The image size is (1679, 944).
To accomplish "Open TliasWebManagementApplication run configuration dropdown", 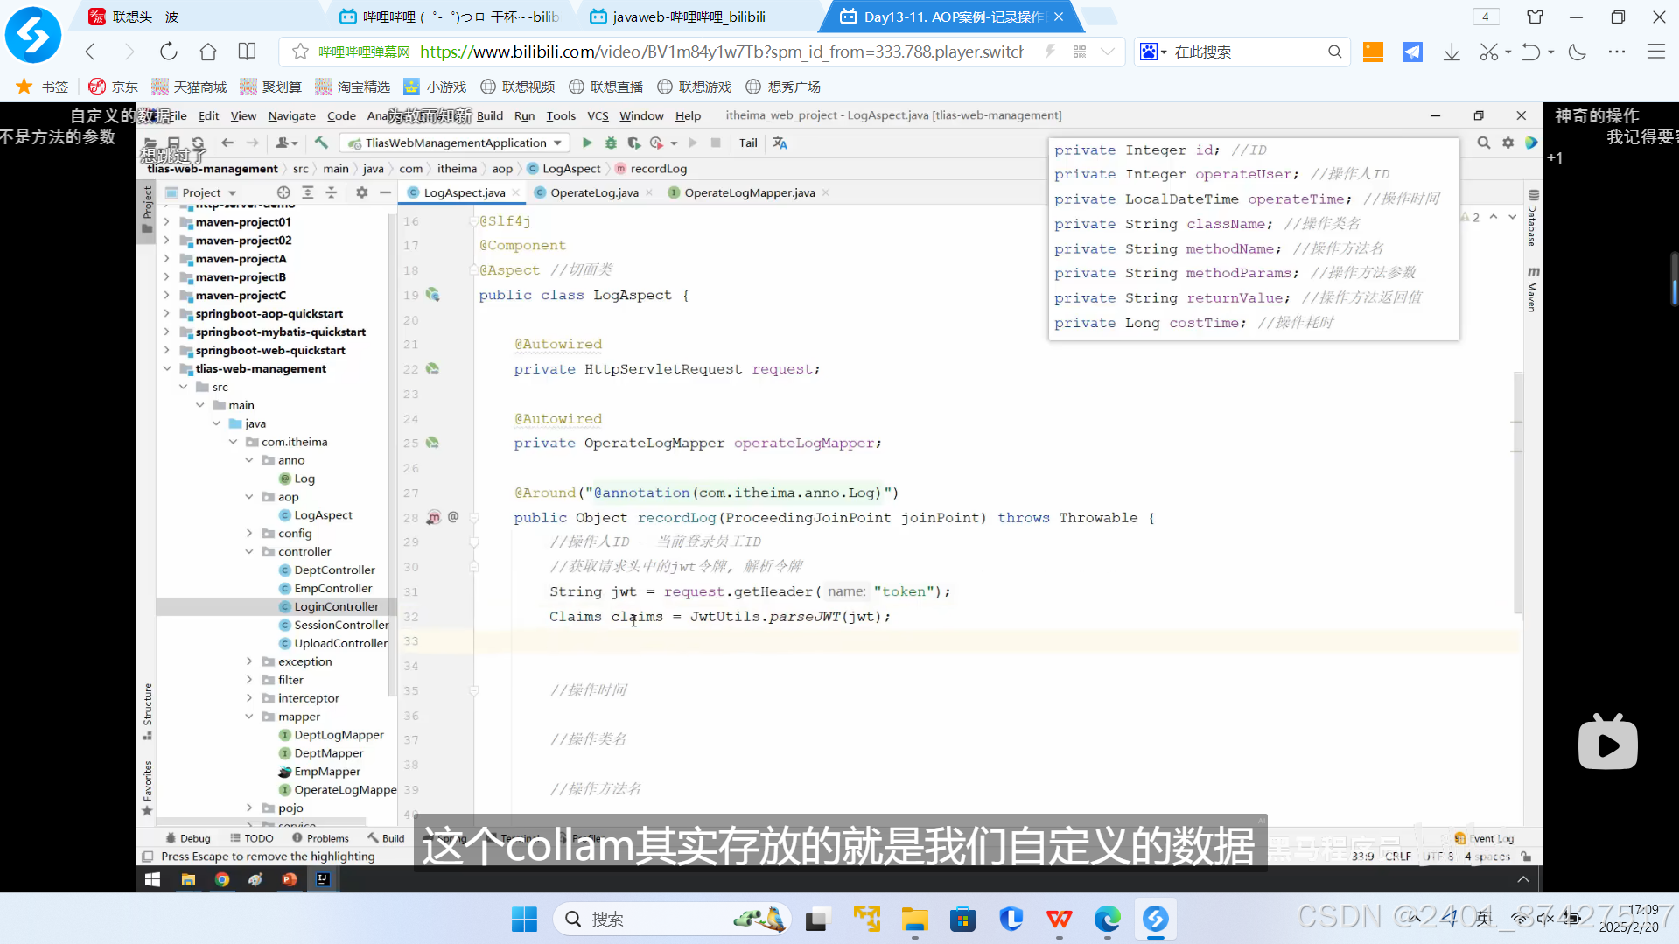I will coord(455,143).
